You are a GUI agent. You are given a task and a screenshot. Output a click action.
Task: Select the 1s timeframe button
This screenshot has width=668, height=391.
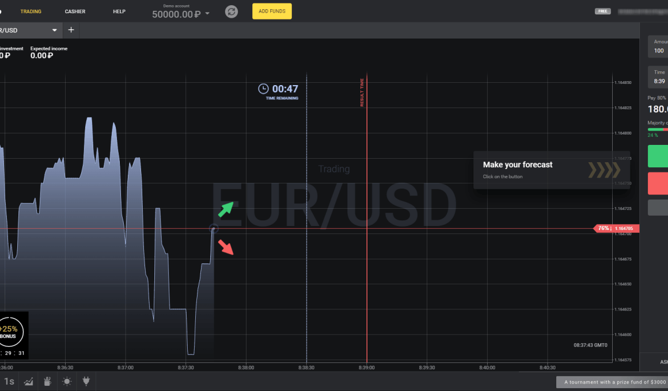click(9, 381)
